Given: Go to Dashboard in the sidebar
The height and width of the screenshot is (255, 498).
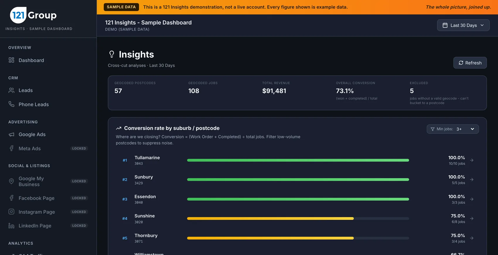Looking at the screenshot, I should (x=48, y=60).
